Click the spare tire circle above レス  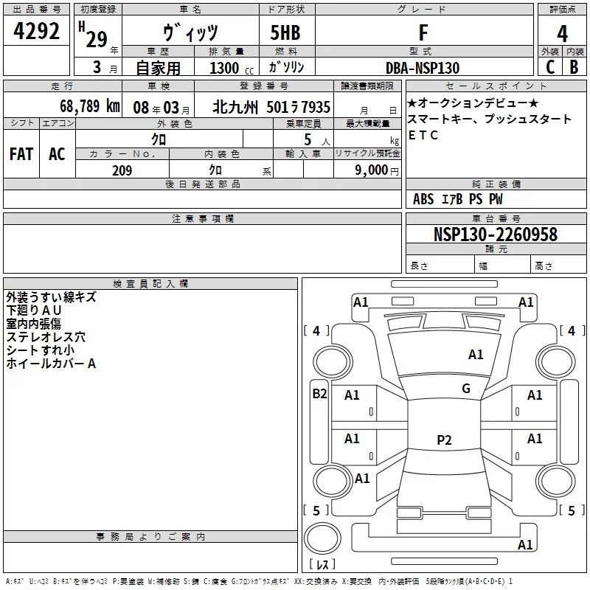pos(322,538)
